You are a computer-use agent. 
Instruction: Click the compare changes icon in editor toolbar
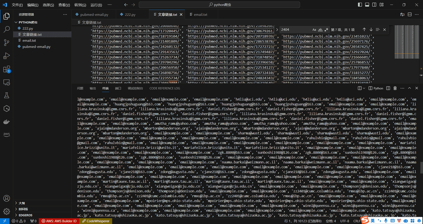pyautogui.click(x=402, y=15)
